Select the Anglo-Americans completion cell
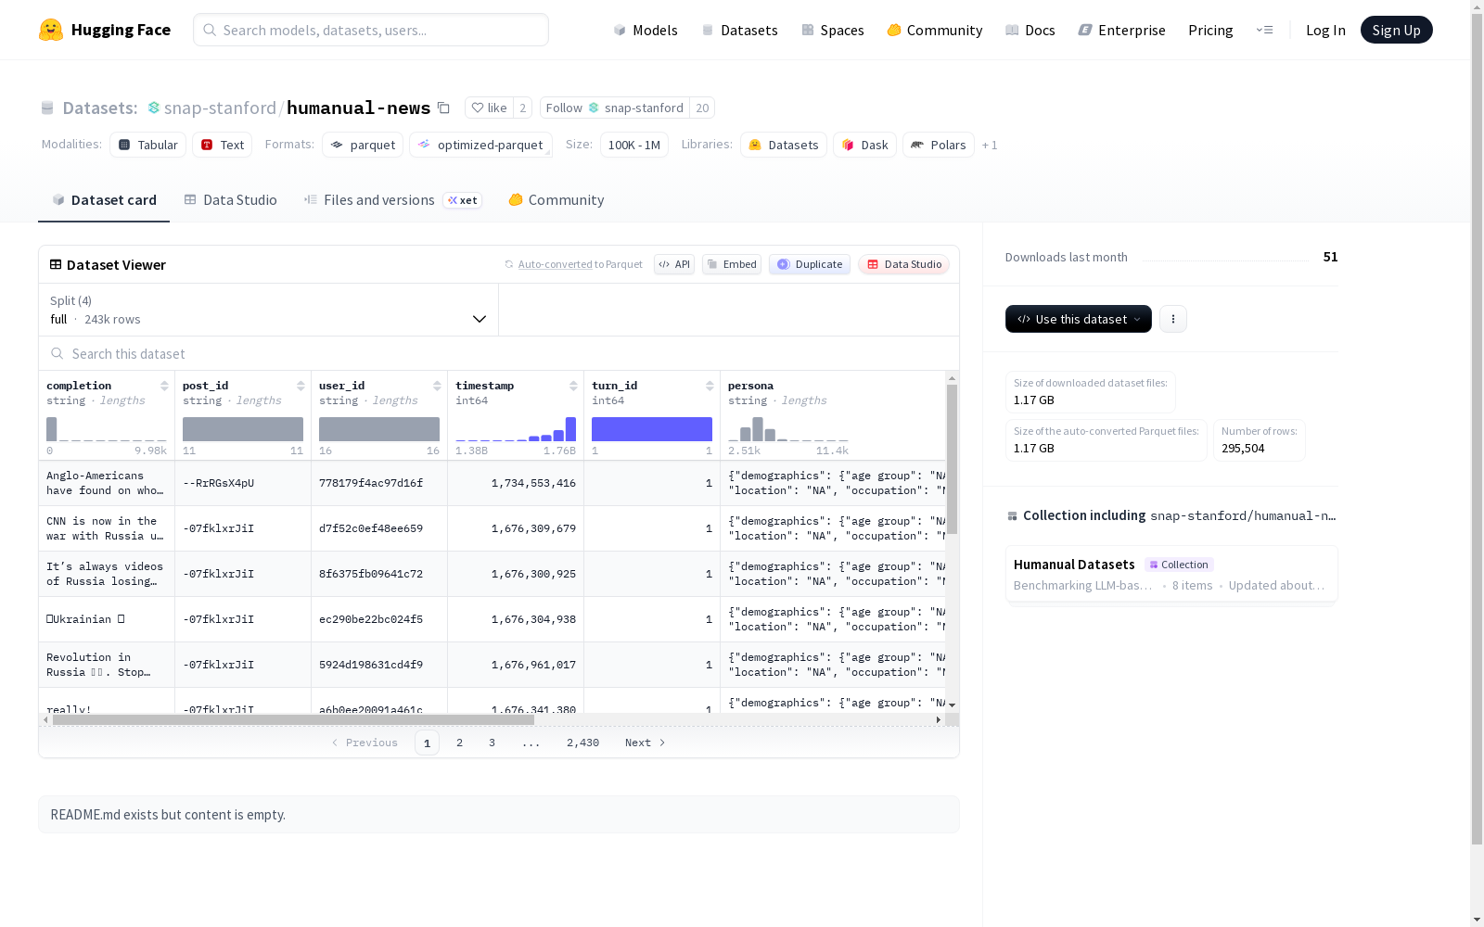Viewport: 1484px width, 927px height. click(107, 483)
